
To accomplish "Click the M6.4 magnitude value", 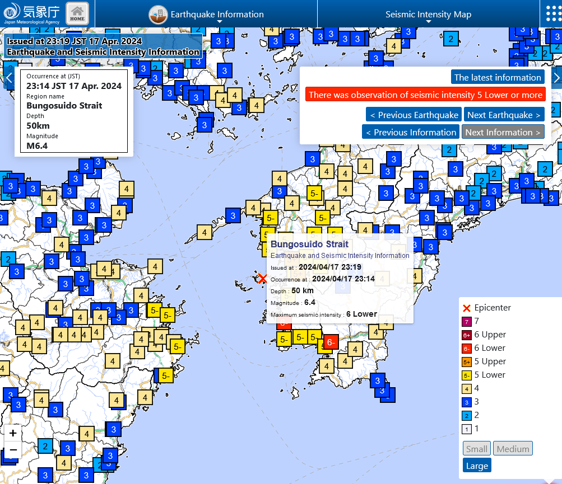I will (37, 145).
